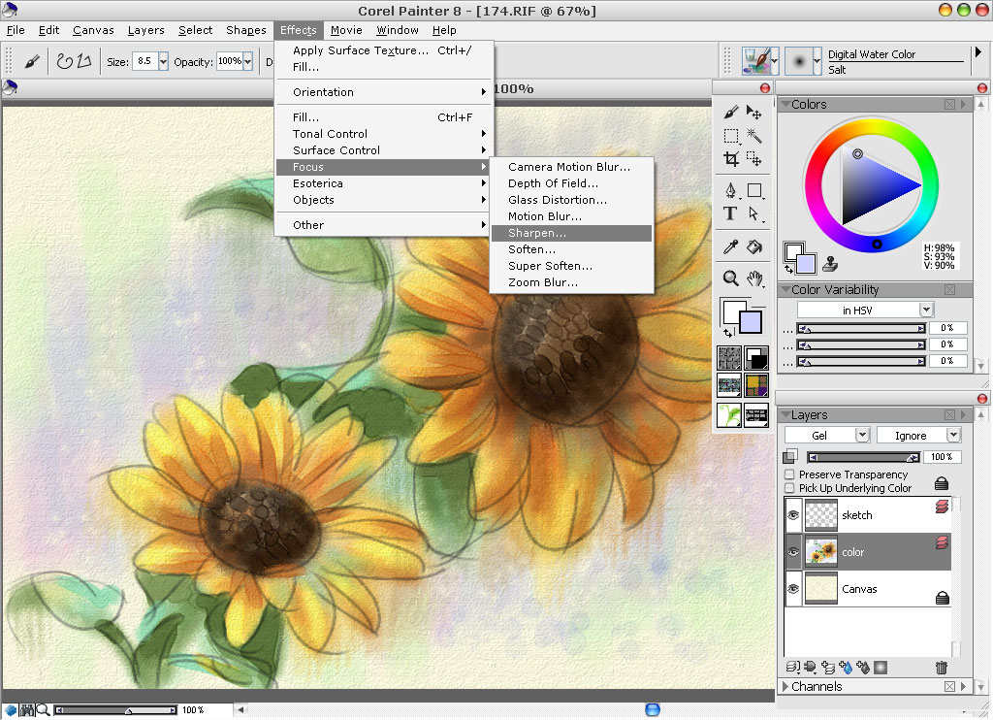Select the Magnifier tool
The width and height of the screenshot is (993, 720).
coord(731,278)
